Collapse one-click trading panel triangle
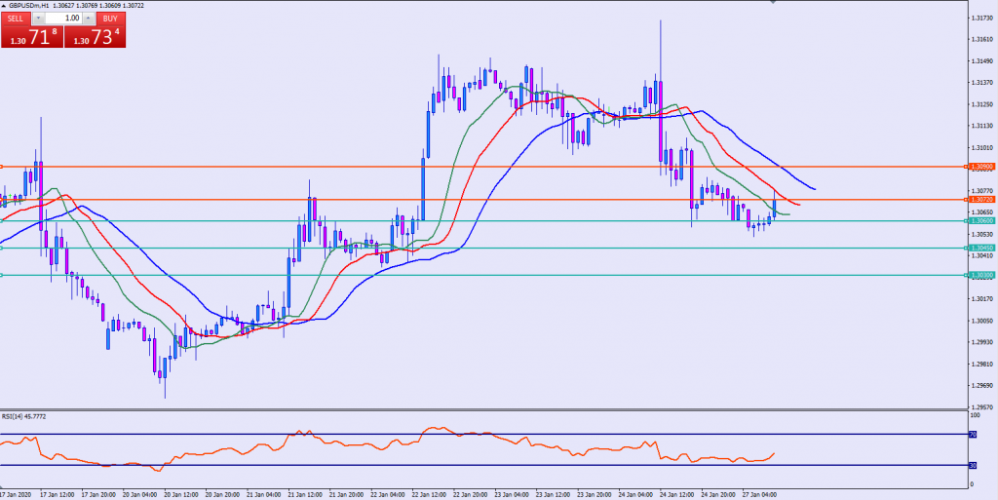The height and width of the screenshot is (500, 998). point(4,6)
